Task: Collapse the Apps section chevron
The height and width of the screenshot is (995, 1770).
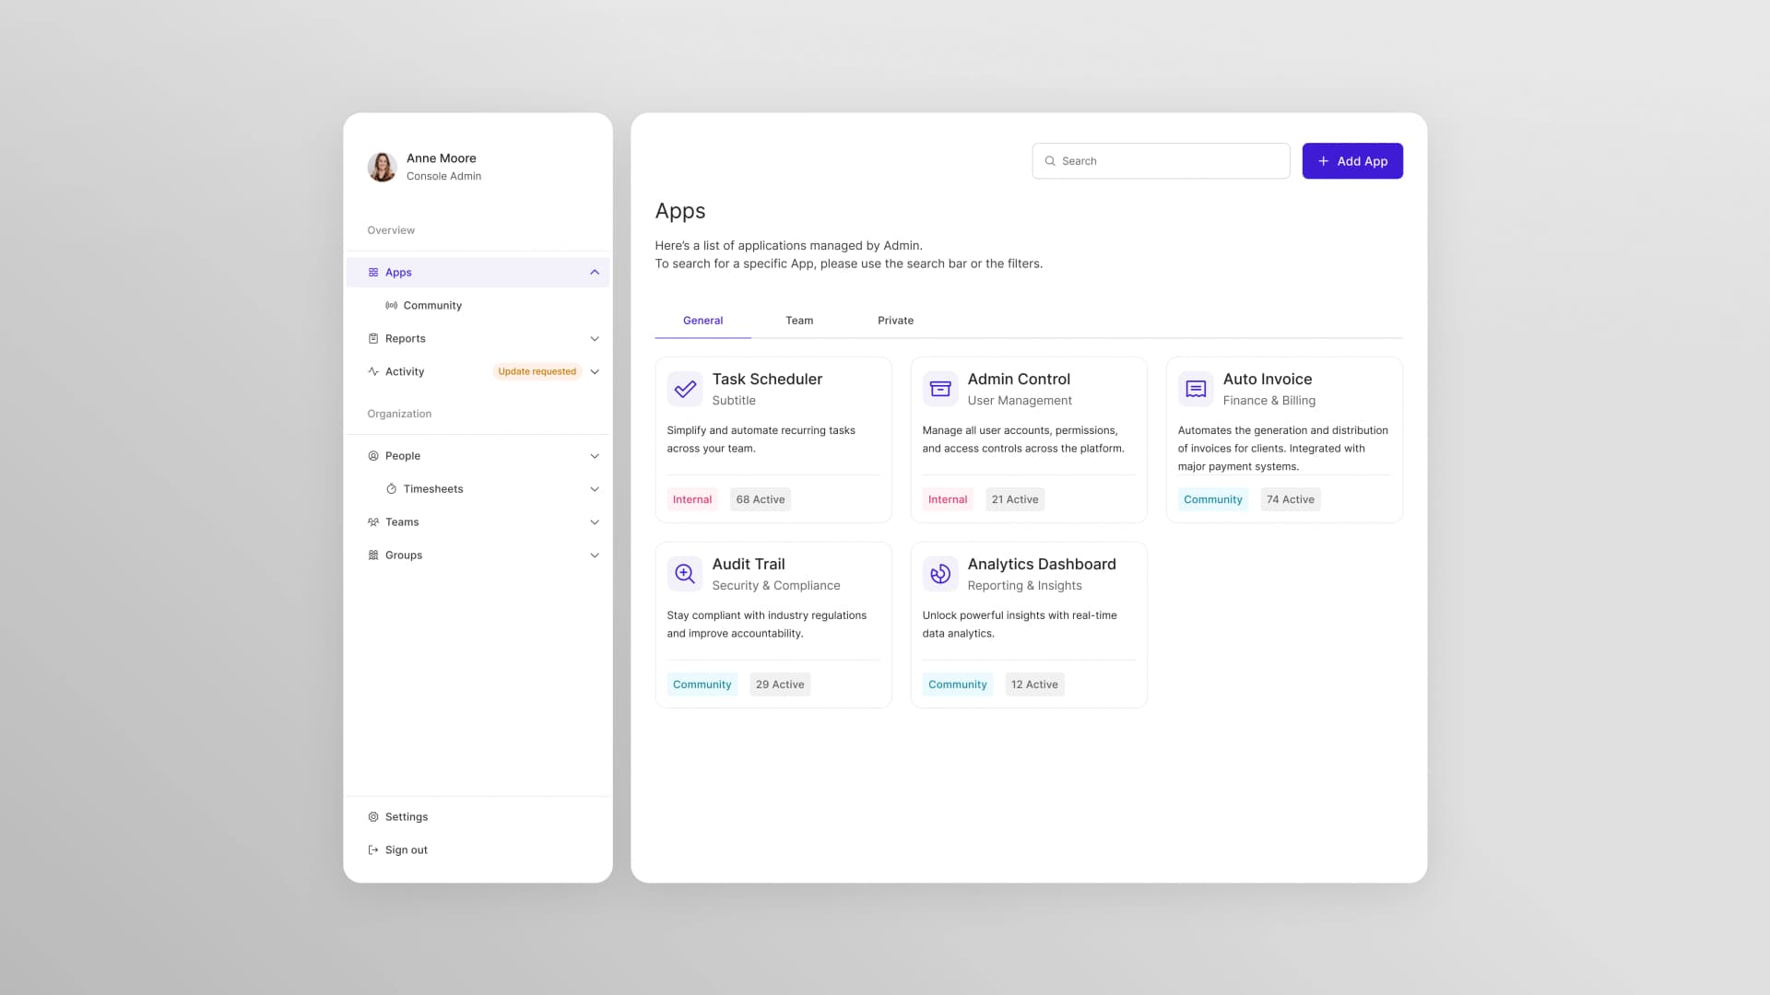Action: (x=595, y=273)
